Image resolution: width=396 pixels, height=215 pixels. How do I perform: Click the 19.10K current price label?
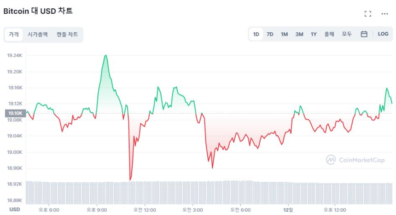point(15,113)
